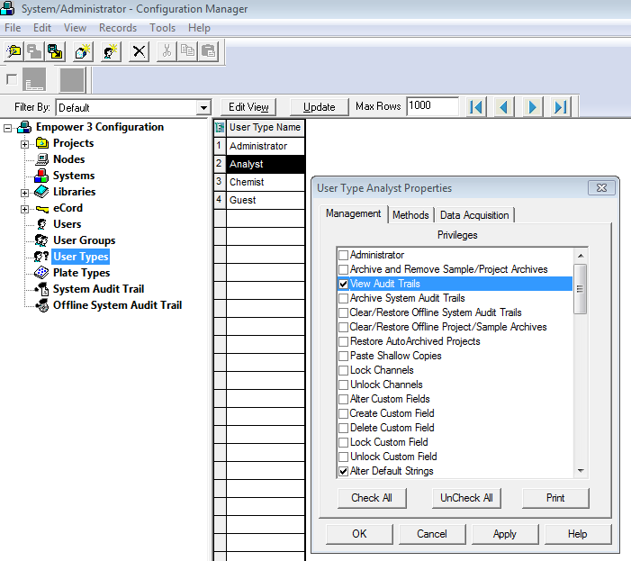This screenshot has height=561, width=631.
Task: Switch to the Data Acquisition tab
Action: [x=474, y=215]
